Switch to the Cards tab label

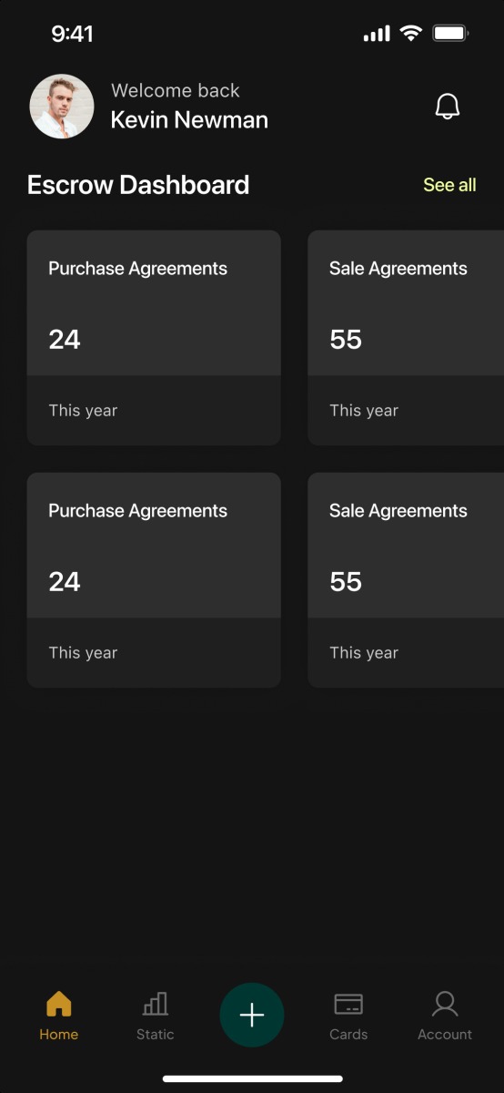348,1035
